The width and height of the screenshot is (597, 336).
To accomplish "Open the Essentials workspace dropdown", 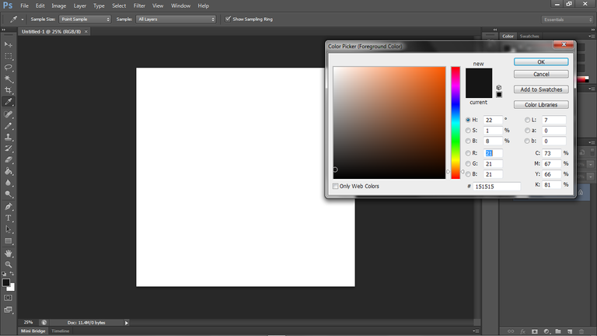I will tap(567, 19).
